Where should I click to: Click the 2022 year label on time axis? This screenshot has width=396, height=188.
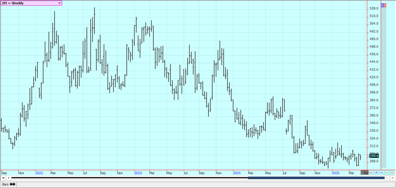coord(39,173)
